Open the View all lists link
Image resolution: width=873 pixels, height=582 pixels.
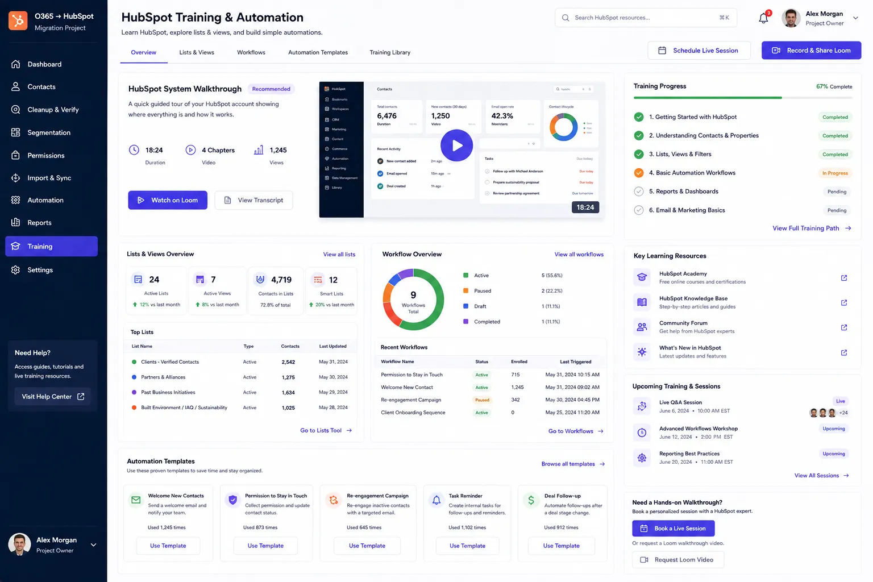click(x=339, y=255)
